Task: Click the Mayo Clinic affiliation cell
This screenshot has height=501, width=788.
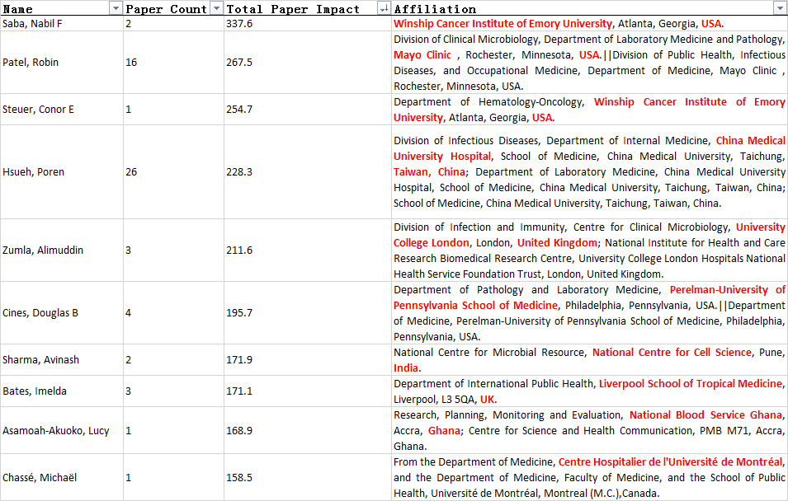Action: coord(589,63)
